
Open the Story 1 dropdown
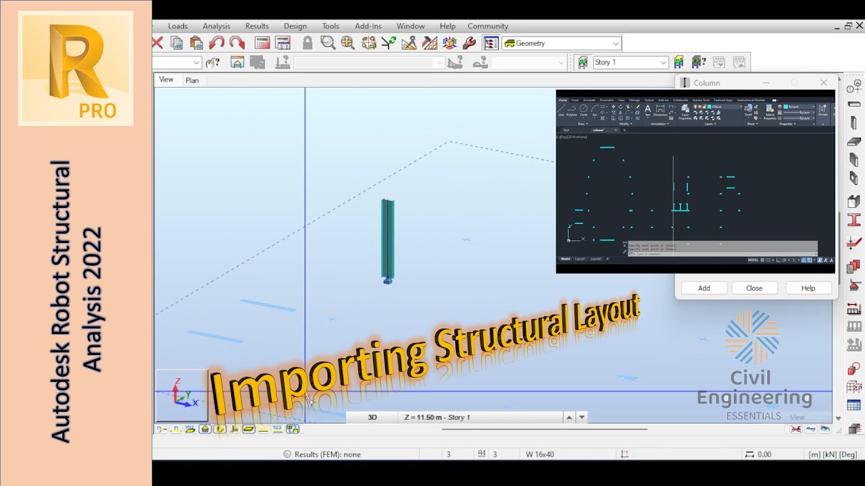(631, 62)
